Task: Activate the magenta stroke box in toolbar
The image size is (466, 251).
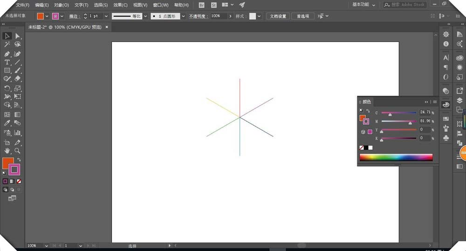Action: pos(14,170)
